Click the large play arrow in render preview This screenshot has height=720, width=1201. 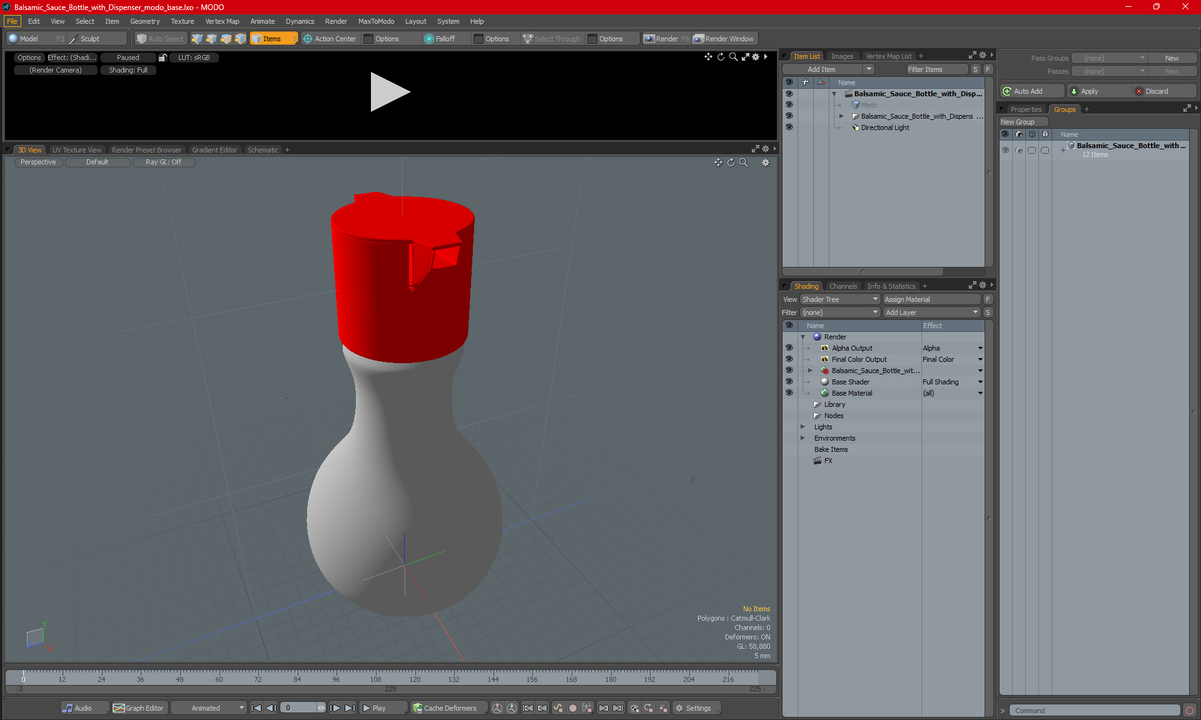tap(390, 92)
